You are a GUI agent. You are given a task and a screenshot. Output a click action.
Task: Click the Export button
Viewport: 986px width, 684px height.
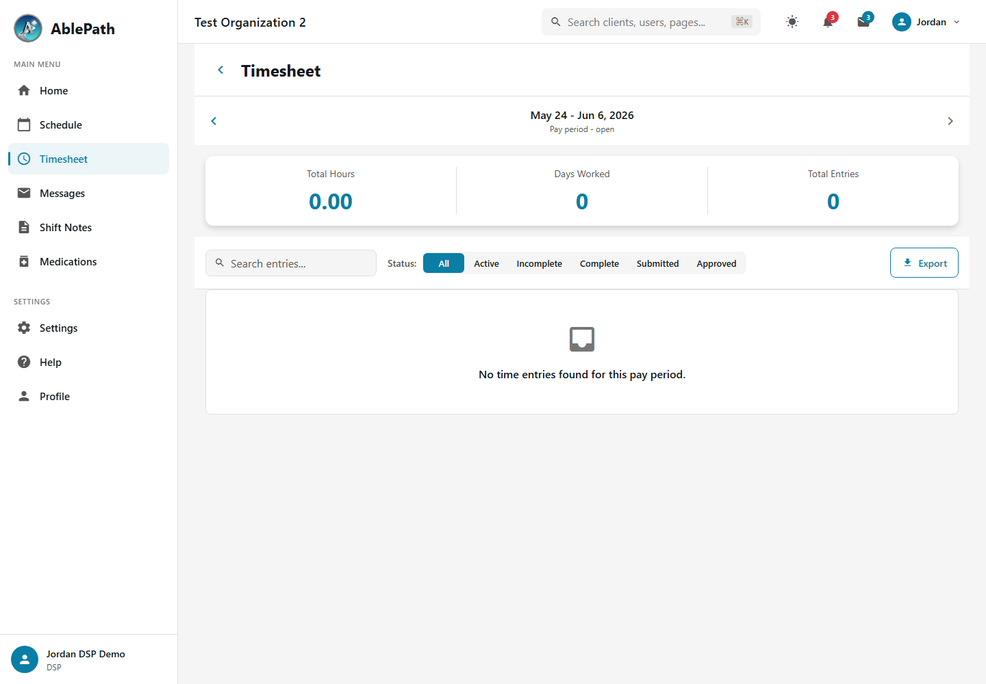click(924, 263)
